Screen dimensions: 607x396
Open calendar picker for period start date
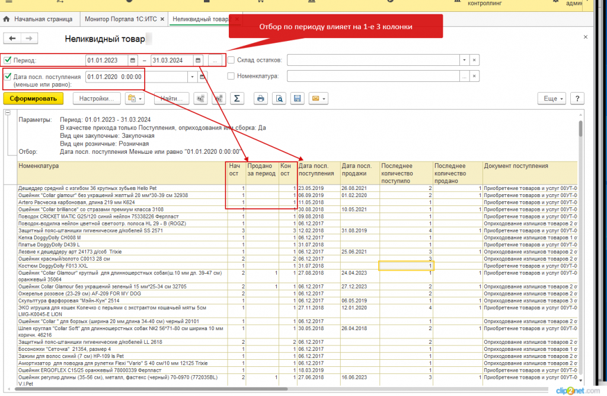[133, 61]
